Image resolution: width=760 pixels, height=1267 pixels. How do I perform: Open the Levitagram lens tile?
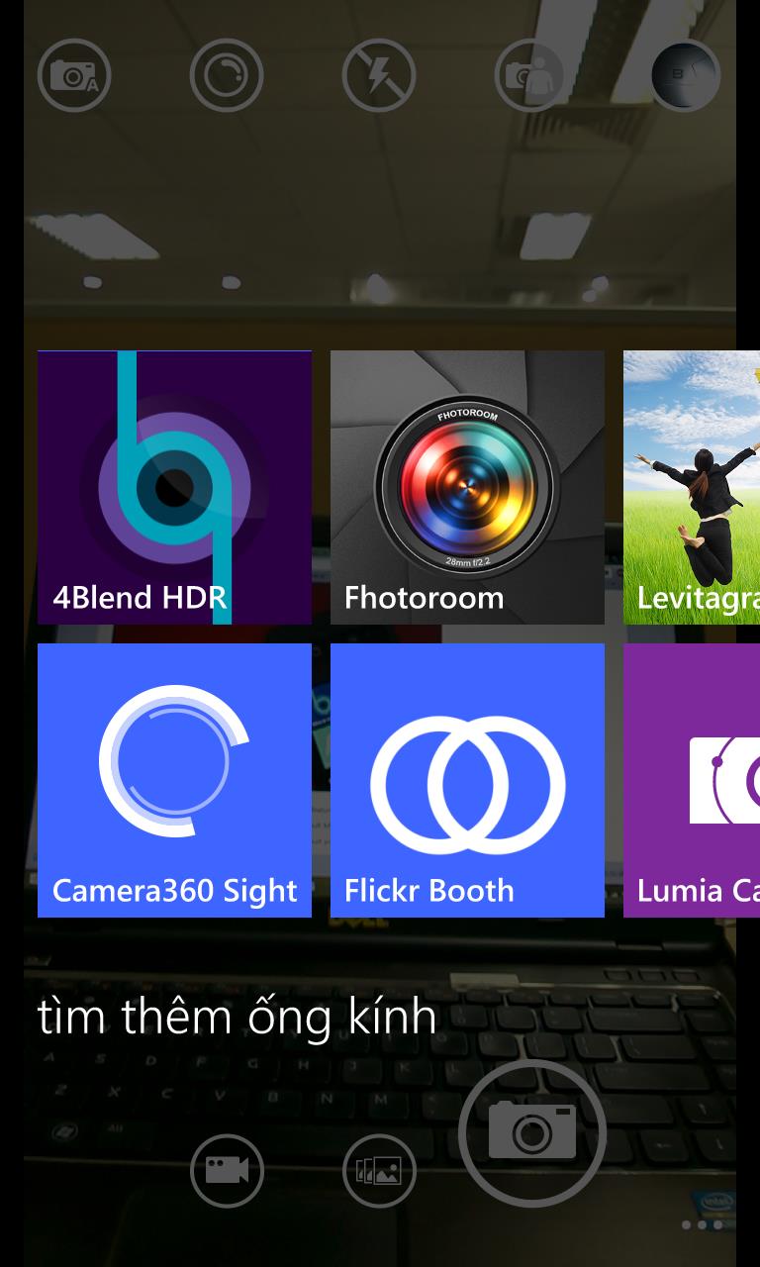(692, 487)
